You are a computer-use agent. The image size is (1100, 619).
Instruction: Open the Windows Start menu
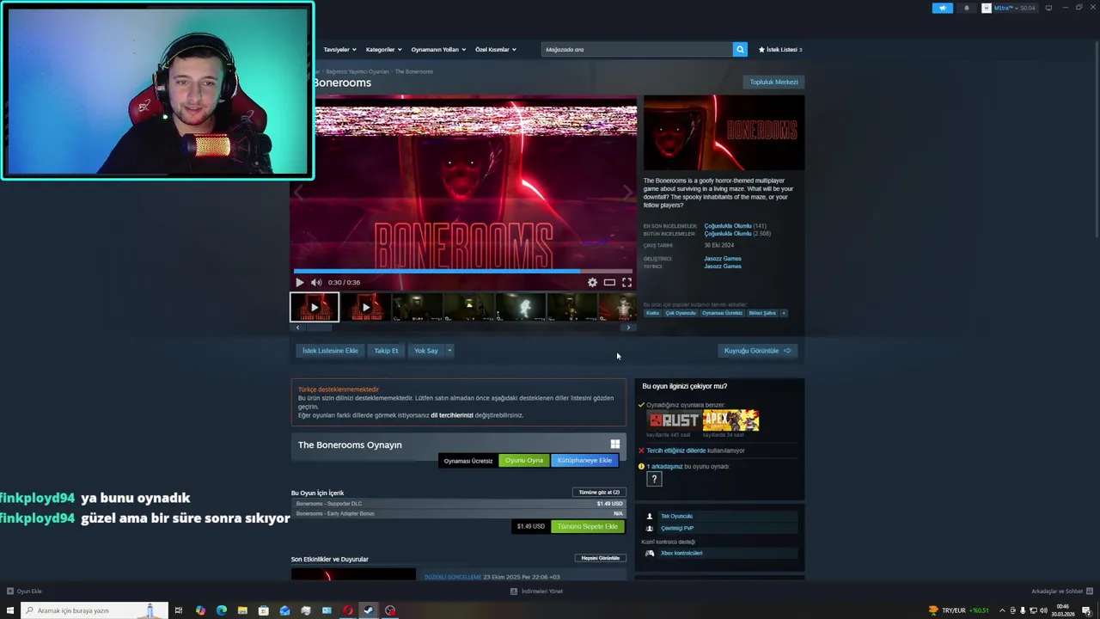coord(10,610)
